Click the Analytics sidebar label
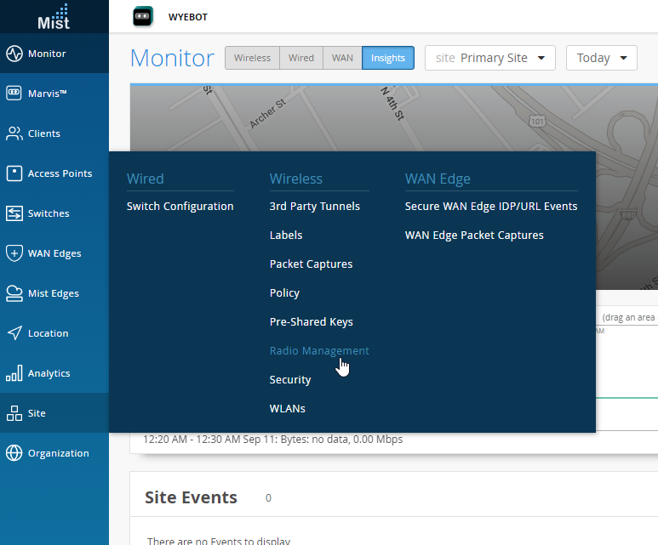The width and height of the screenshot is (658, 545). click(x=49, y=373)
